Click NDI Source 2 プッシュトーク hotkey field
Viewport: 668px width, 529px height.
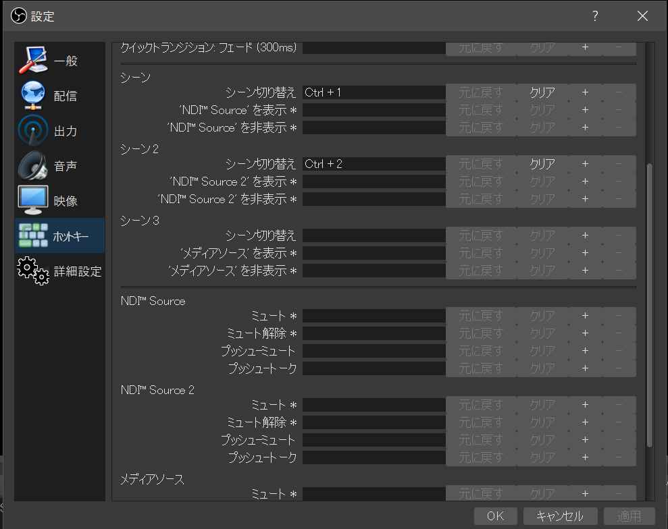tap(374, 457)
